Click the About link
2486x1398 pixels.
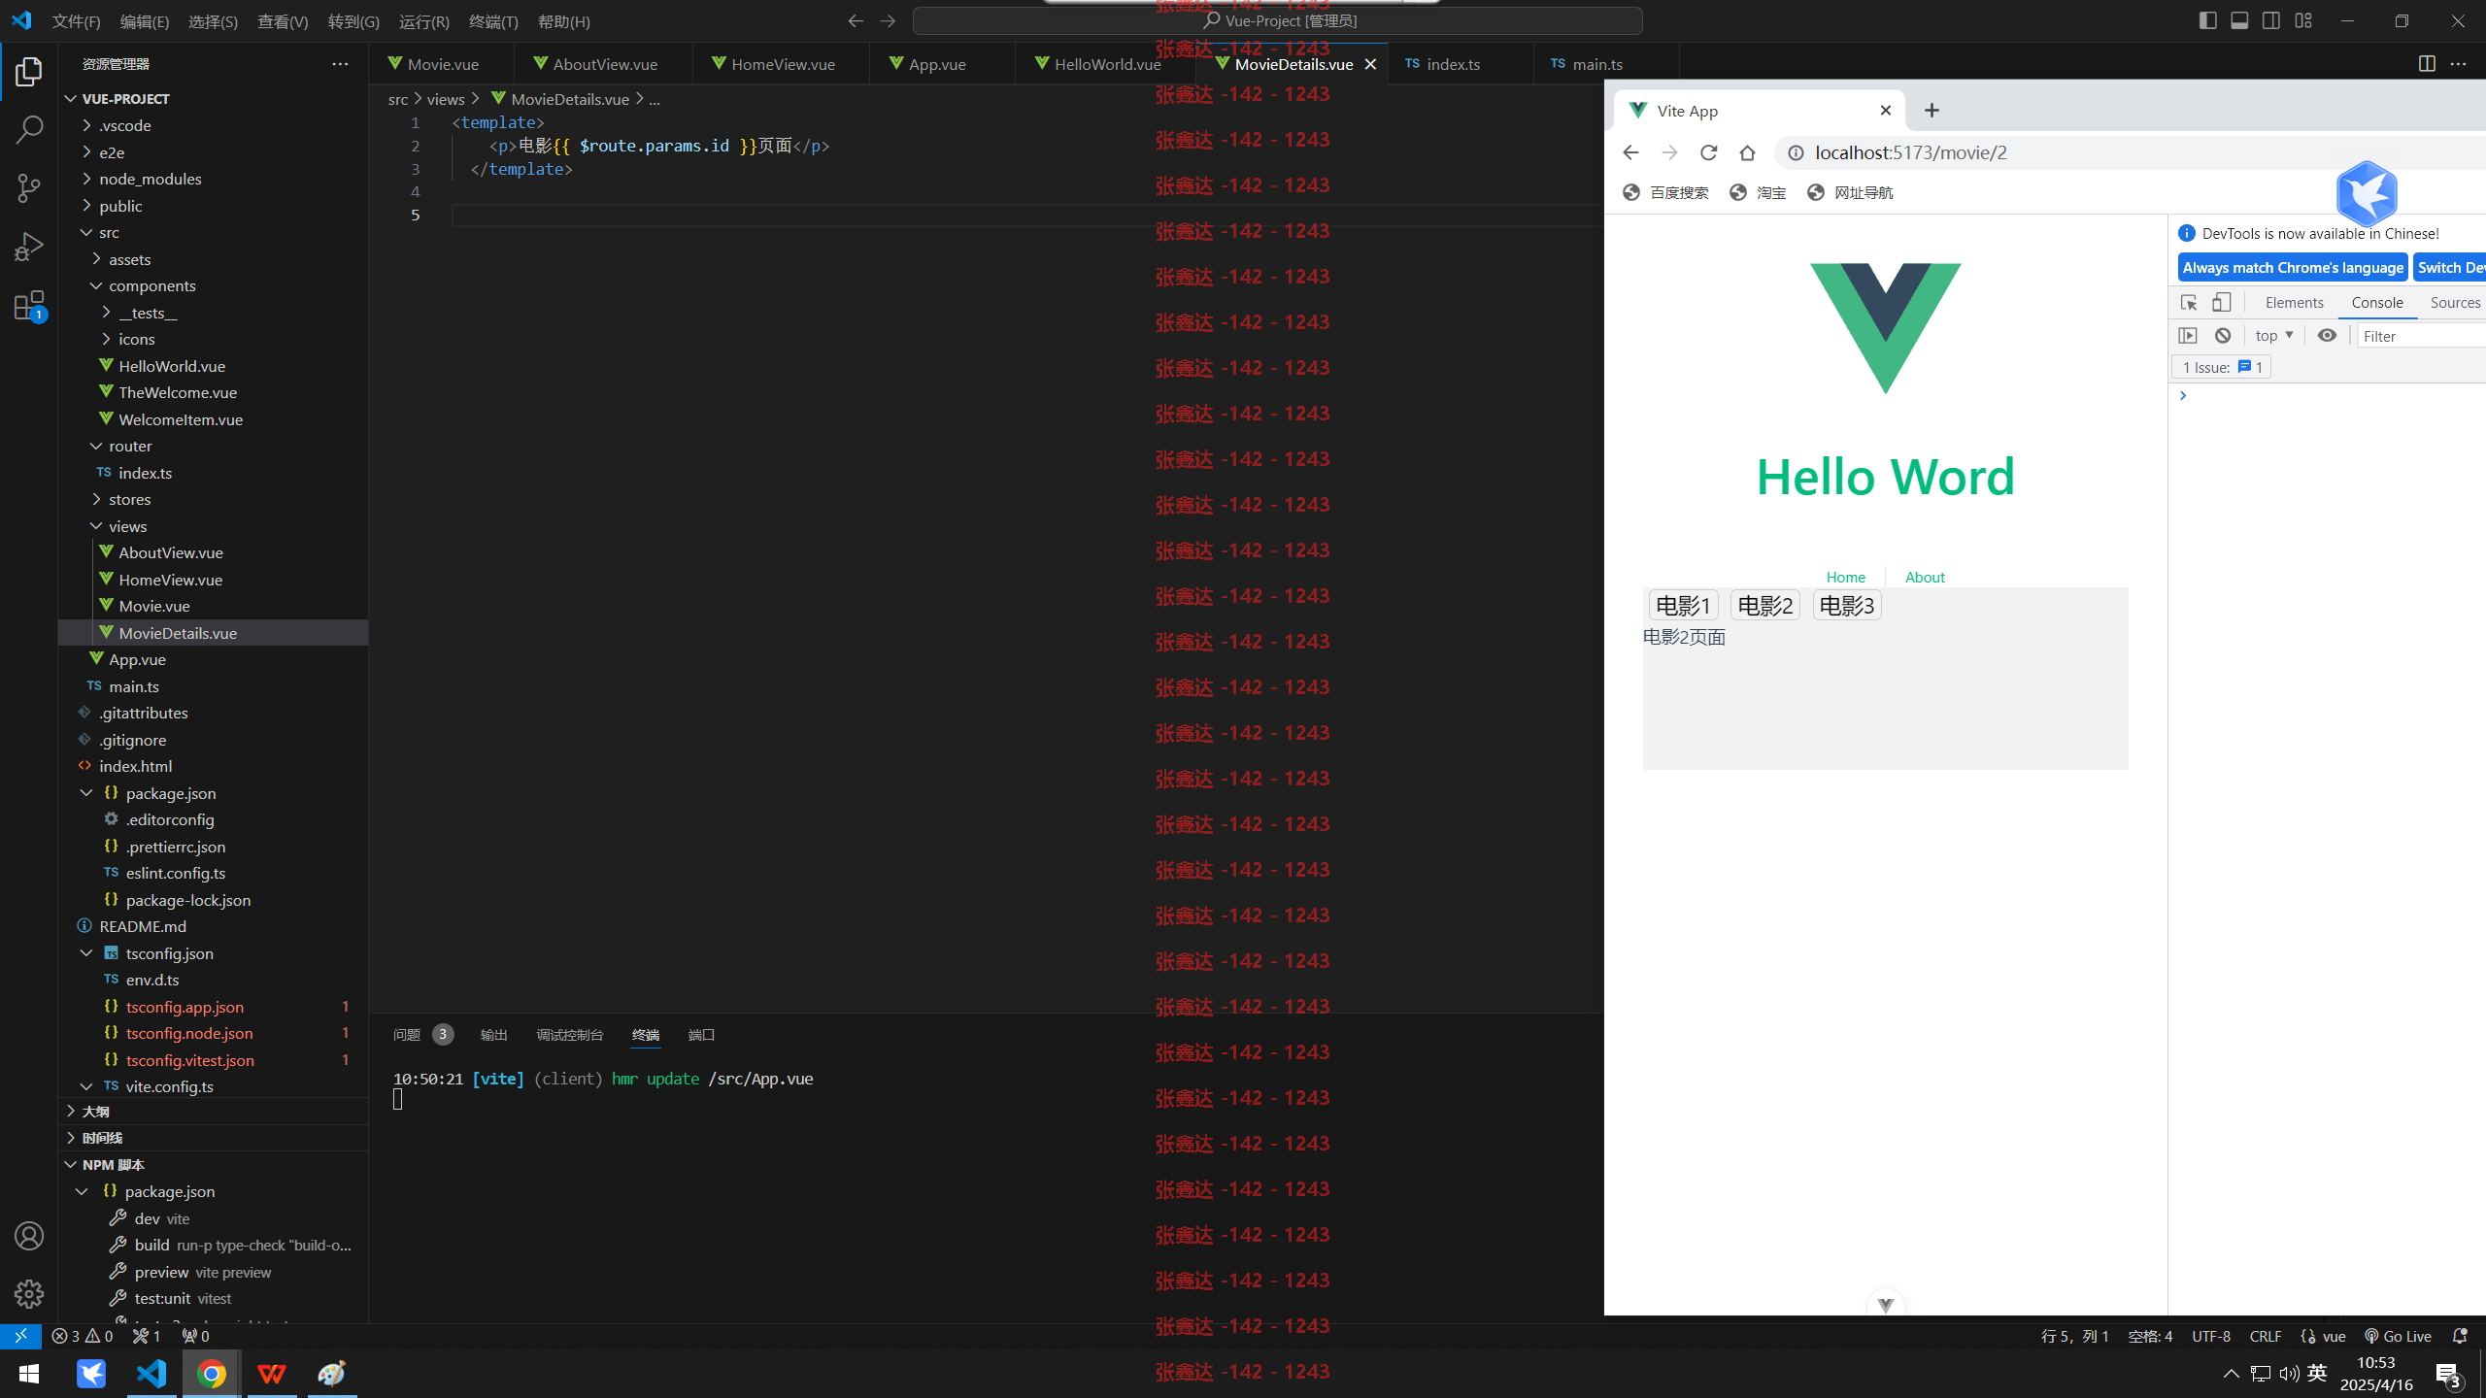click(1925, 577)
